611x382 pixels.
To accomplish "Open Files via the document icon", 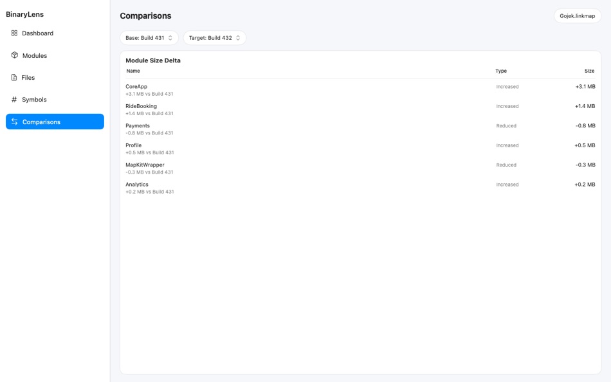I will pos(14,77).
